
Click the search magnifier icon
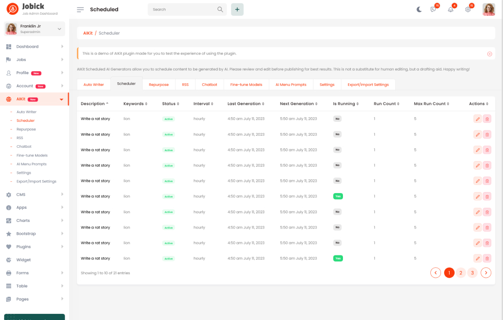click(220, 9)
